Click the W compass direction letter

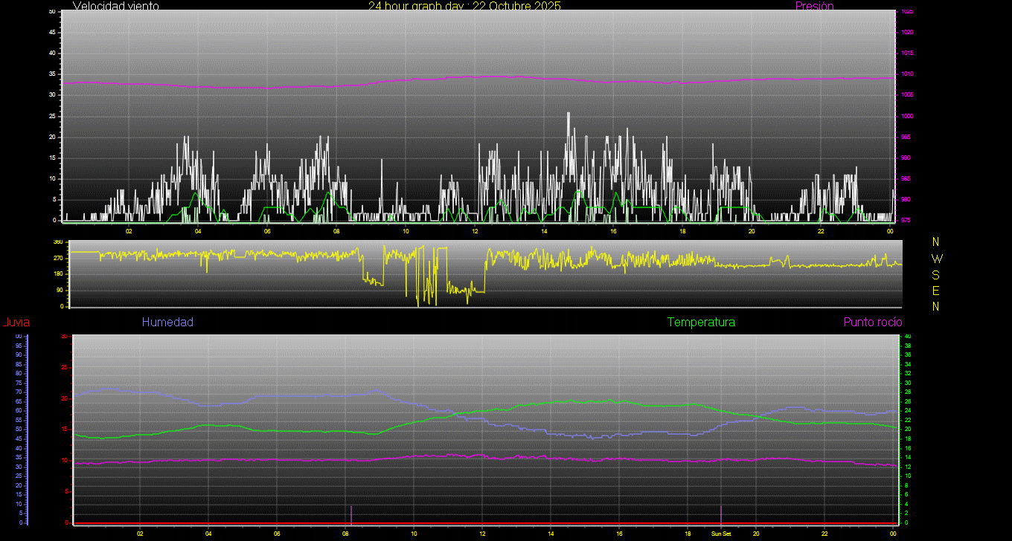pyautogui.click(x=936, y=259)
